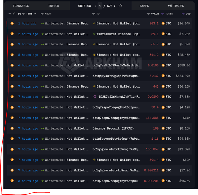Click value 8.137 BTC
The width and height of the screenshot is (198, 195).
tap(154, 76)
